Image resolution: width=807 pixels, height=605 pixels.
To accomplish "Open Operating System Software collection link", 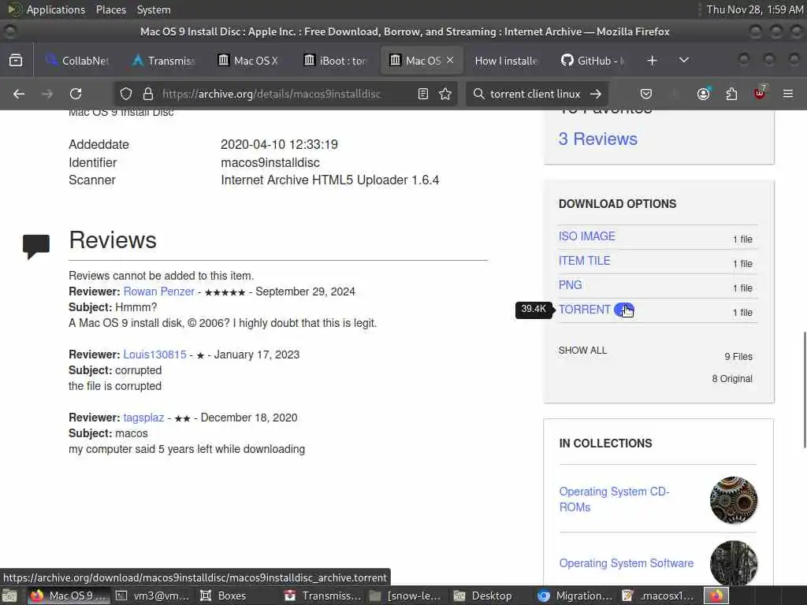I will [x=627, y=563].
